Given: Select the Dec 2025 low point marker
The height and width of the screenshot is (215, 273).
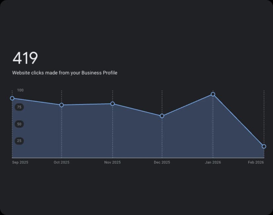Looking at the screenshot, I should (162, 116).
